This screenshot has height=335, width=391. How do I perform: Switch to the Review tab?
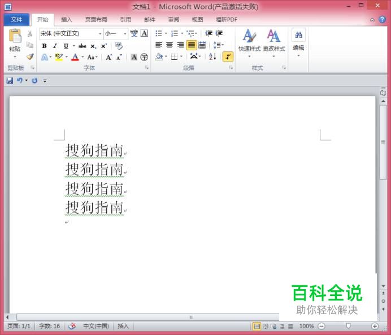(x=173, y=19)
